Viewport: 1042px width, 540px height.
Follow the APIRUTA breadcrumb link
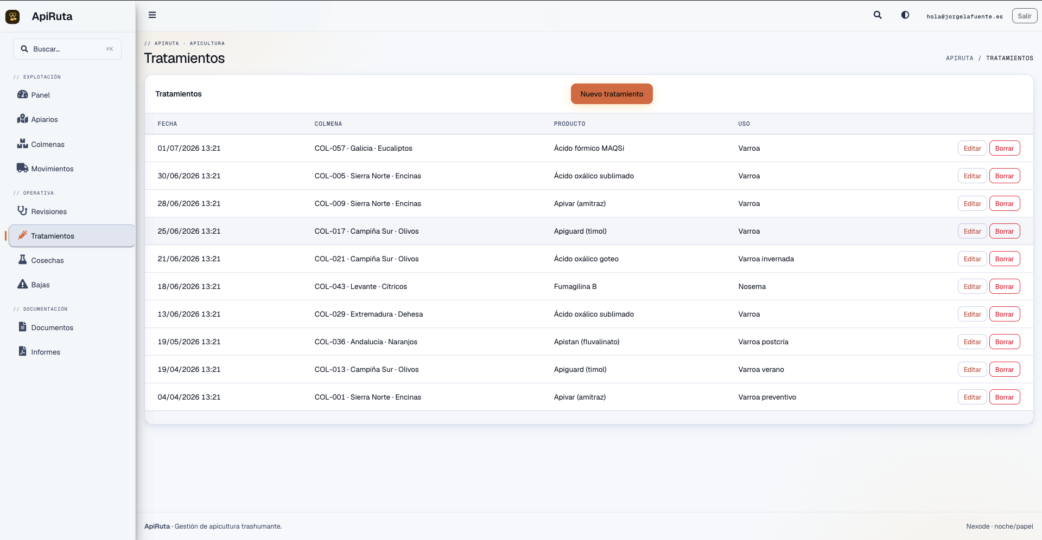pos(960,58)
